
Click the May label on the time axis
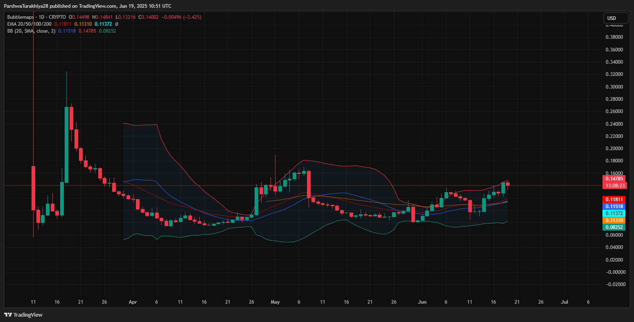275,302
